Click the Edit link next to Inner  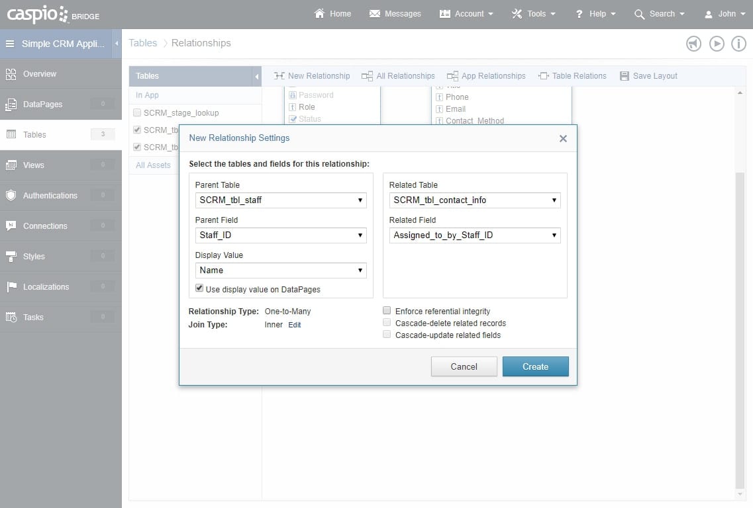(295, 325)
